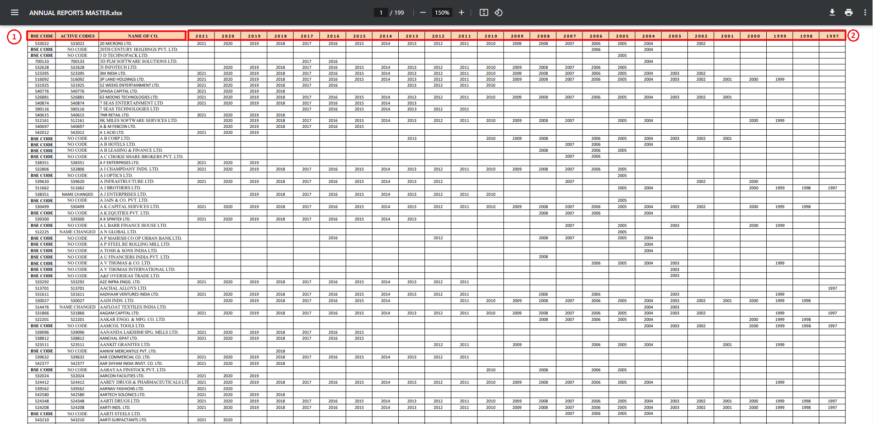Click the A N GLOBAL LTD. company name
Screen dimensions: 879x424
click(118, 232)
